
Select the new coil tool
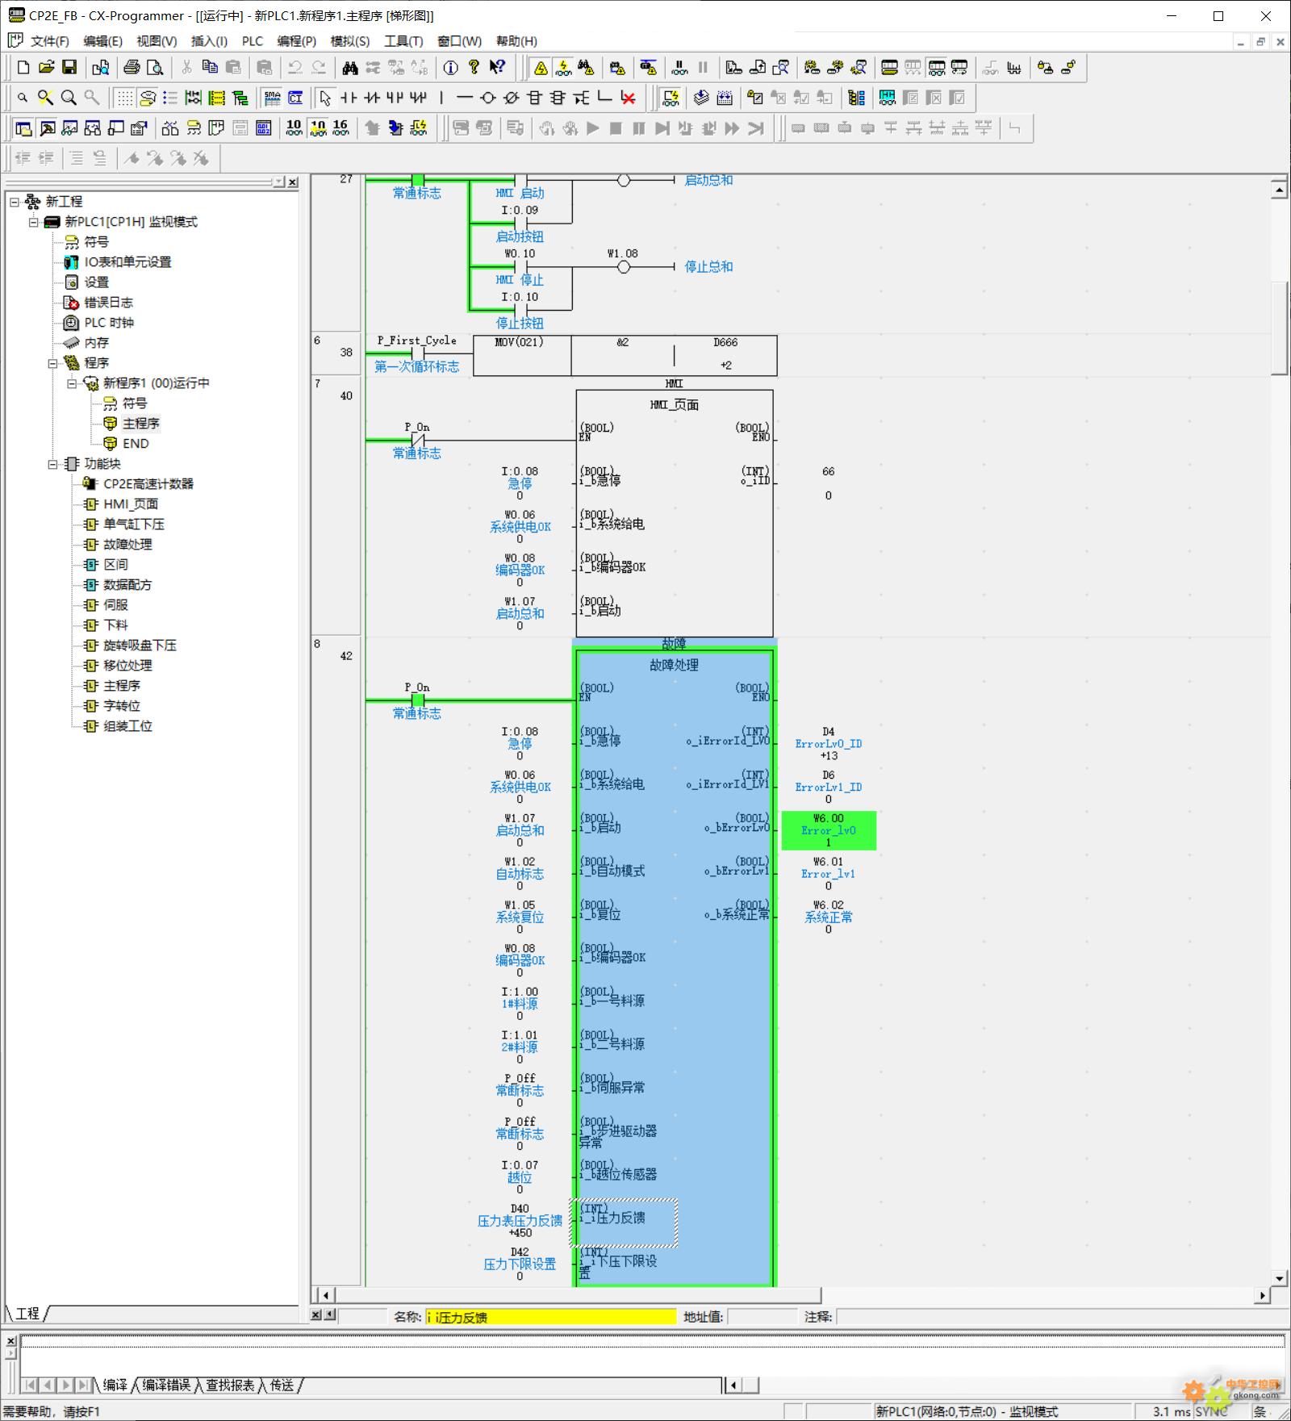point(488,98)
